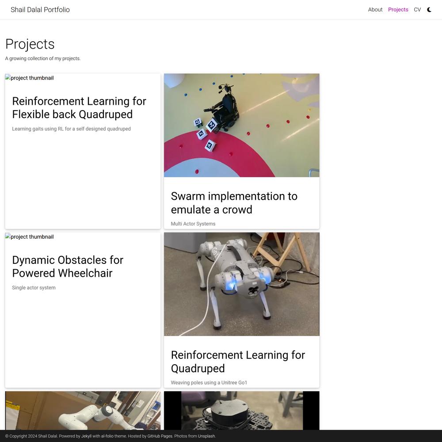Go to the Shail Dalal Portfolio home link
Image resolution: width=442 pixels, height=442 pixels.
point(40,10)
